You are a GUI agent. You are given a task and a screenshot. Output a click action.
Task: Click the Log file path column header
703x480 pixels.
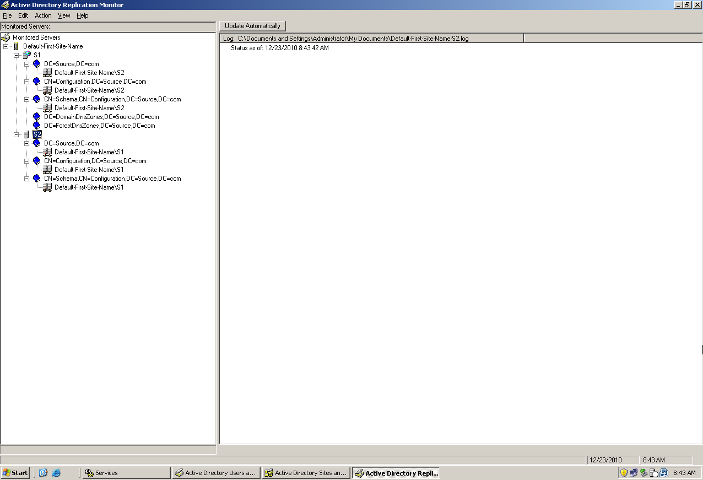coord(372,39)
